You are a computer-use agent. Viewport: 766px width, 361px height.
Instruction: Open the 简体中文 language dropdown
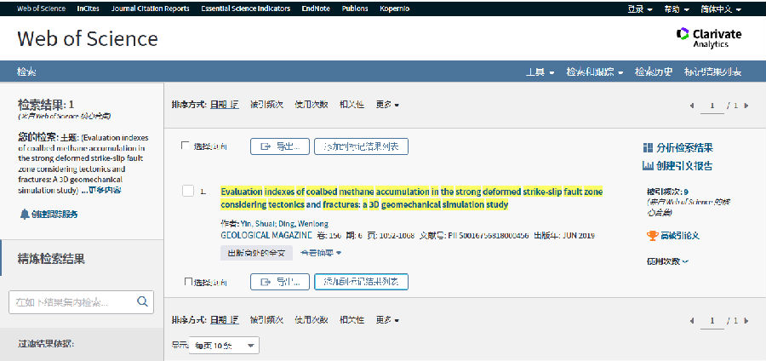click(x=719, y=9)
